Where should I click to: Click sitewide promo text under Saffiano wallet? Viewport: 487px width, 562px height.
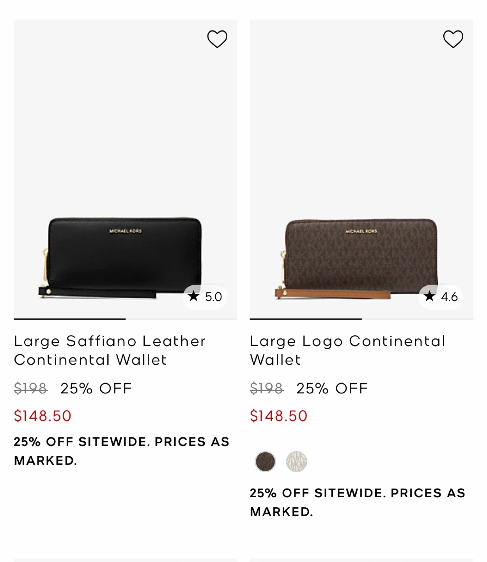(121, 451)
